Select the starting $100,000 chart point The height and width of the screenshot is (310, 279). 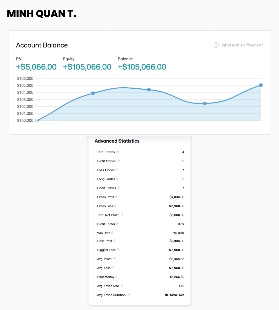point(37,120)
